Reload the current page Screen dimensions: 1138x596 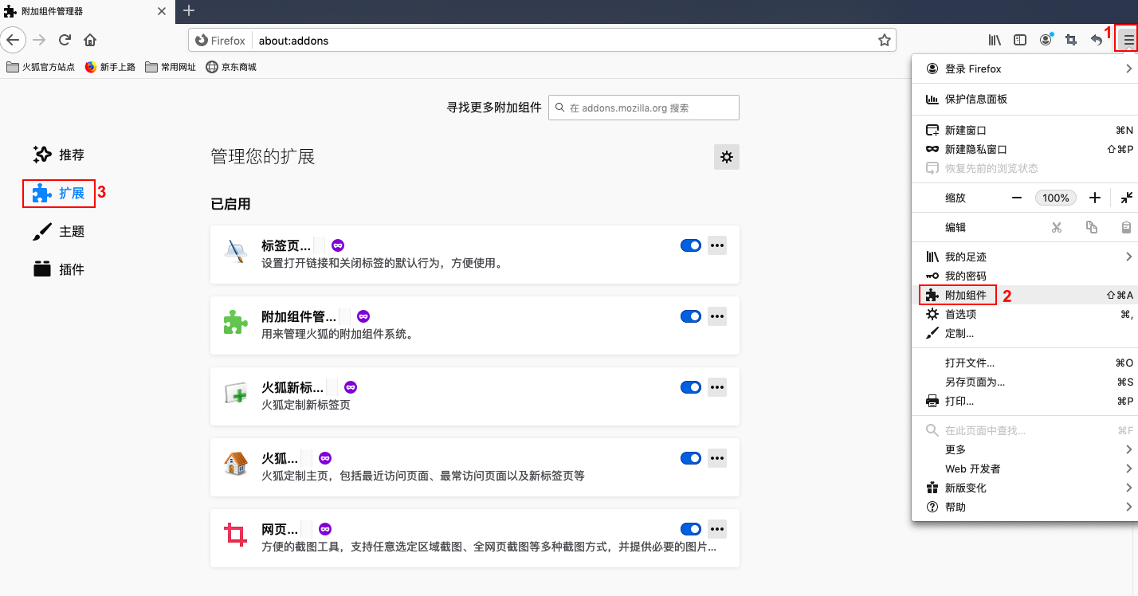tap(65, 40)
